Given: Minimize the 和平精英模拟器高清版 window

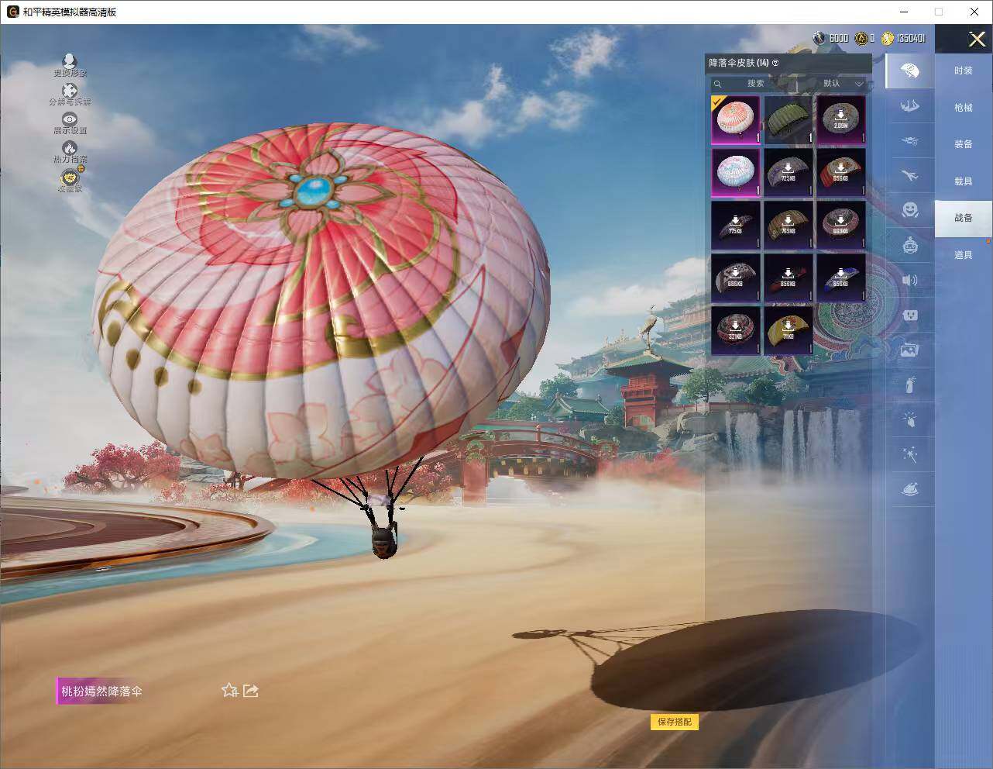Looking at the screenshot, I should click(x=905, y=12).
